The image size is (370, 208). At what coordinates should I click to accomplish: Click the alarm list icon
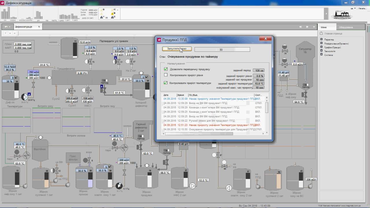point(113,17)
